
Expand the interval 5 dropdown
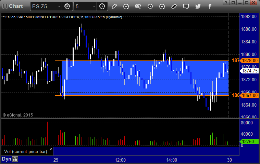[x=94, y=6]
